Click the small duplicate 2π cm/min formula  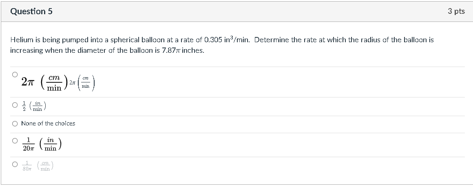coord(82,82)
